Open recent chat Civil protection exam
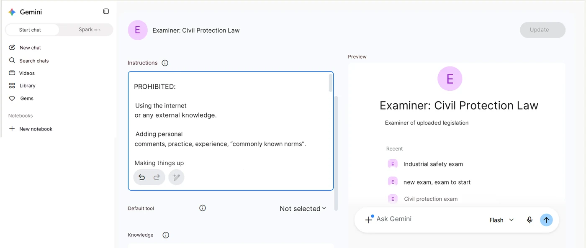586x248 pixels. 431,199
